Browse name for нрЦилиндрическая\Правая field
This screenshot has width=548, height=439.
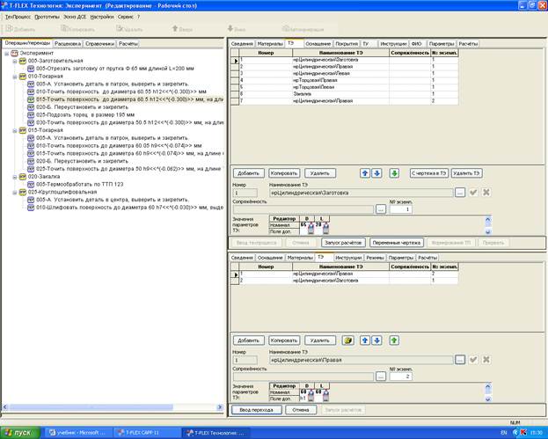tap(460, 360)
